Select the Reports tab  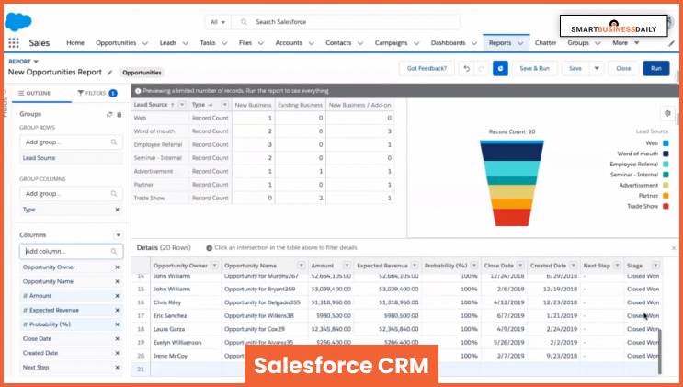pos(500,42)
